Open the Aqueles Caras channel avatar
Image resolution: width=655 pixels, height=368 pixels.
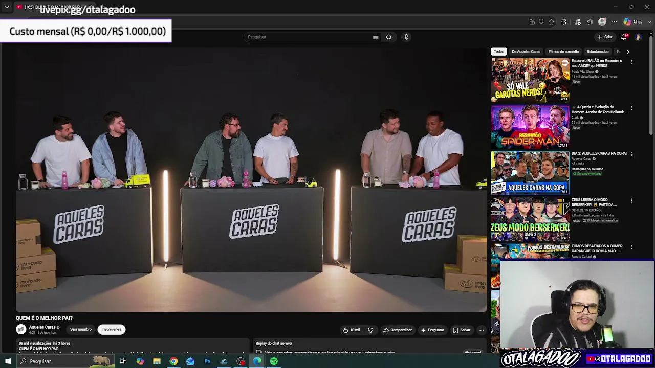coord(21,330)
